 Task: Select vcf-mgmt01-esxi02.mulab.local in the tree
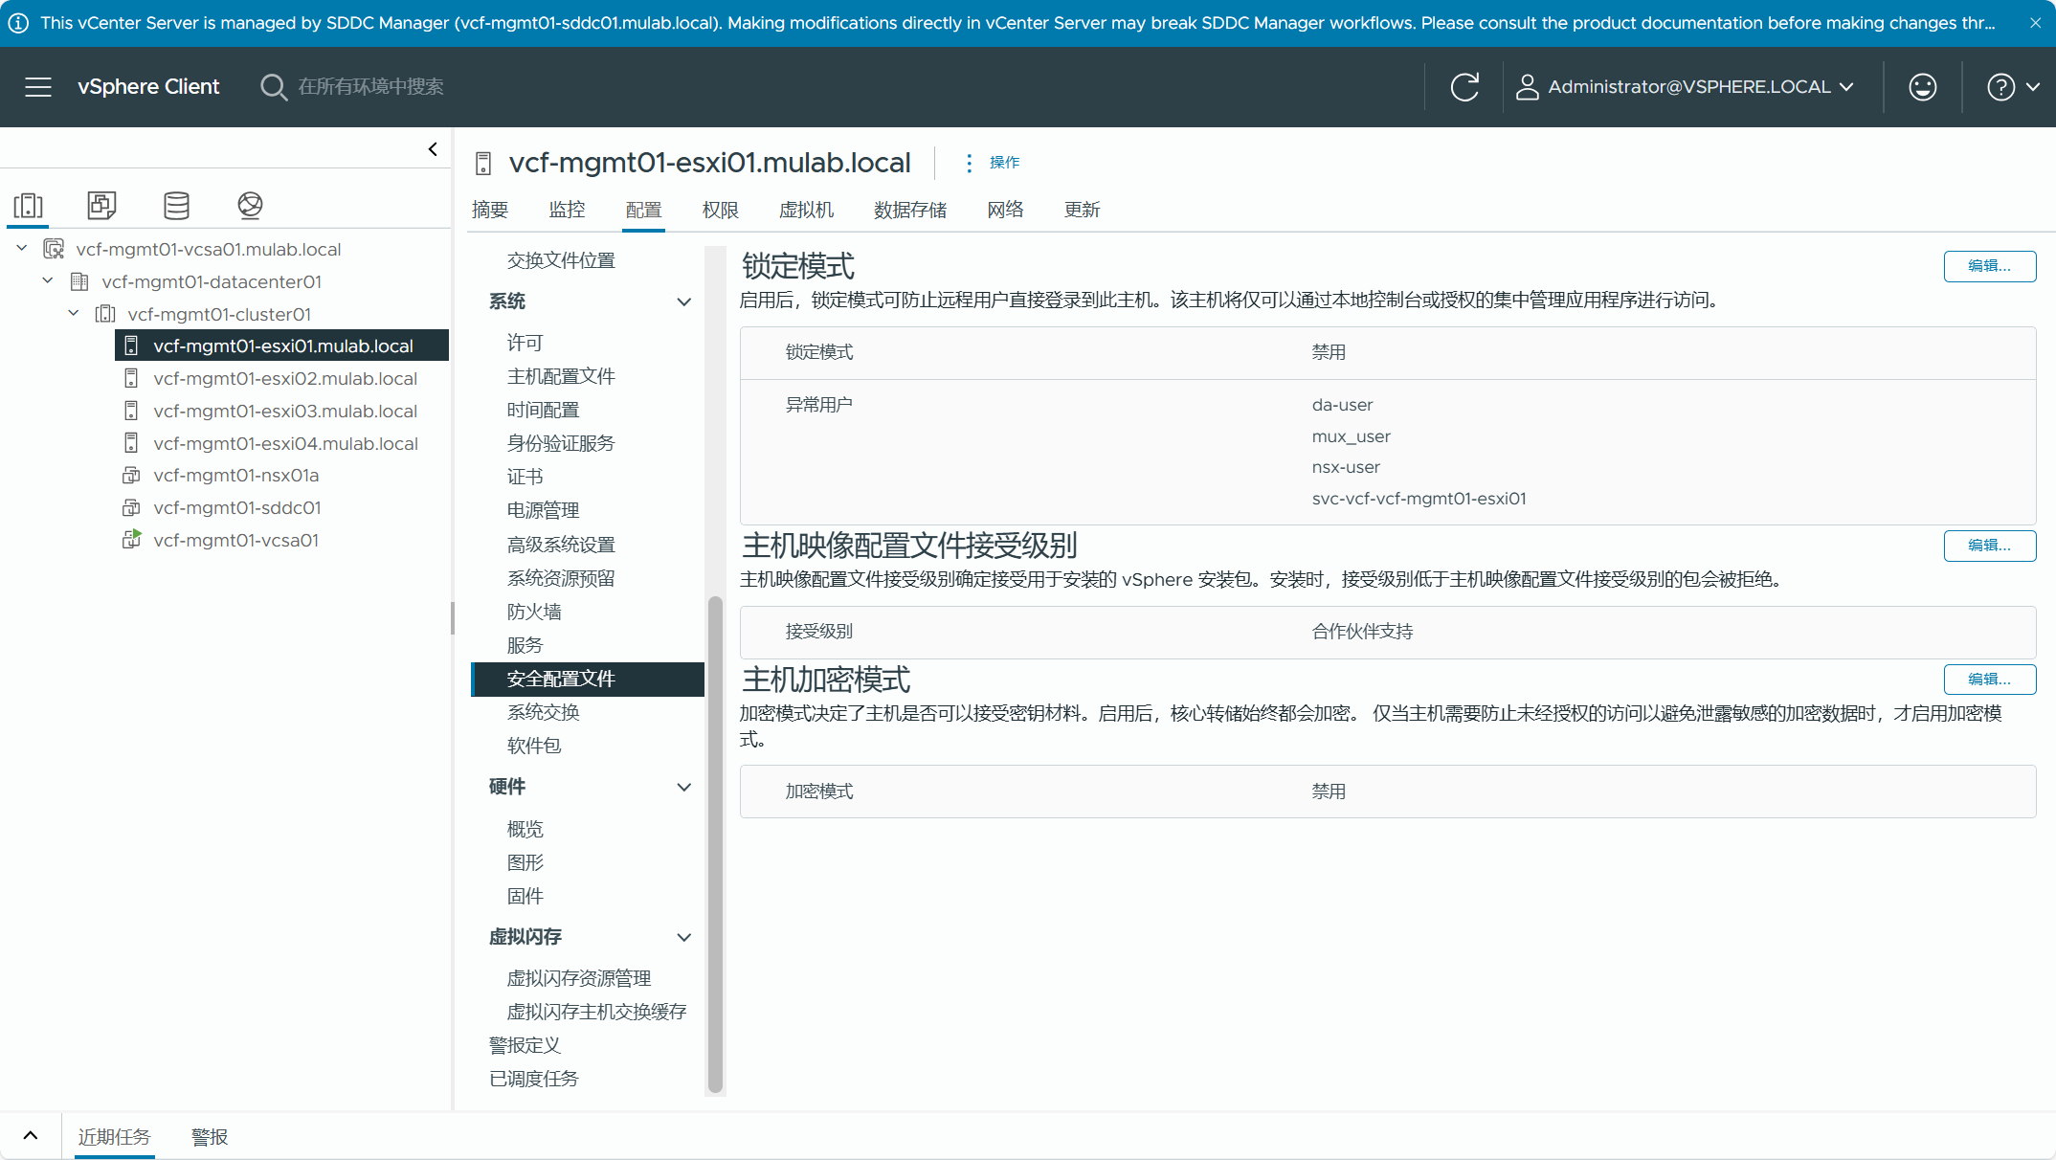click(285, 379)
